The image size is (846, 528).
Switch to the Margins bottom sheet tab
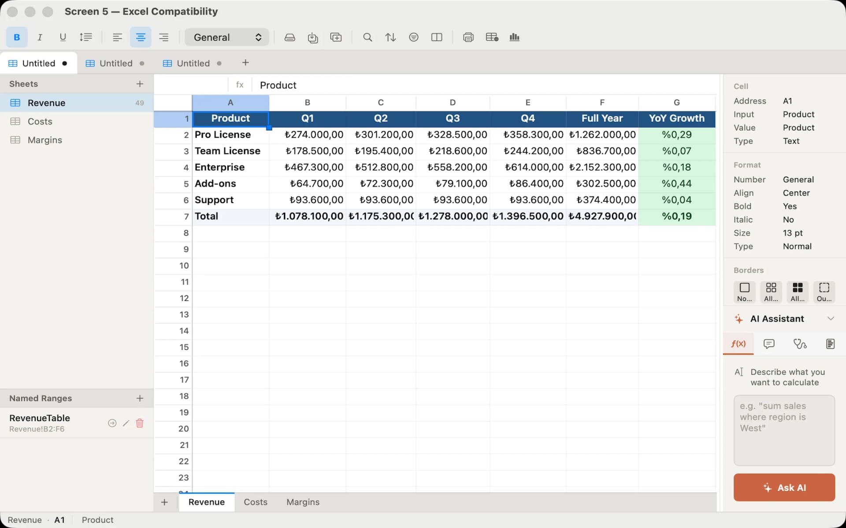pos(303,502)
